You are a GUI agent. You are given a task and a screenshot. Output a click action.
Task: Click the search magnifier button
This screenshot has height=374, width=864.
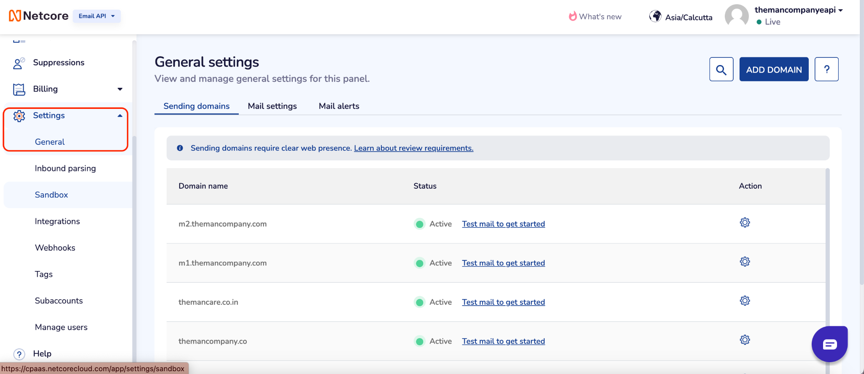[x=721, y=69]
